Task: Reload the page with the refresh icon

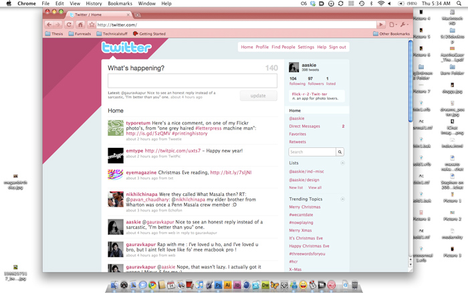Action: 69,25
